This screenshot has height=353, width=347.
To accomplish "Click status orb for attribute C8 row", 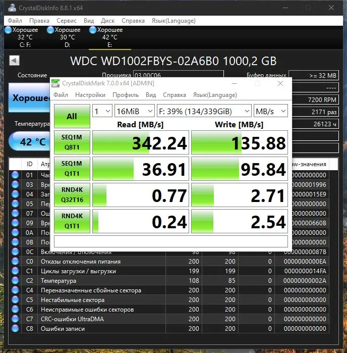I will [15, 328].
